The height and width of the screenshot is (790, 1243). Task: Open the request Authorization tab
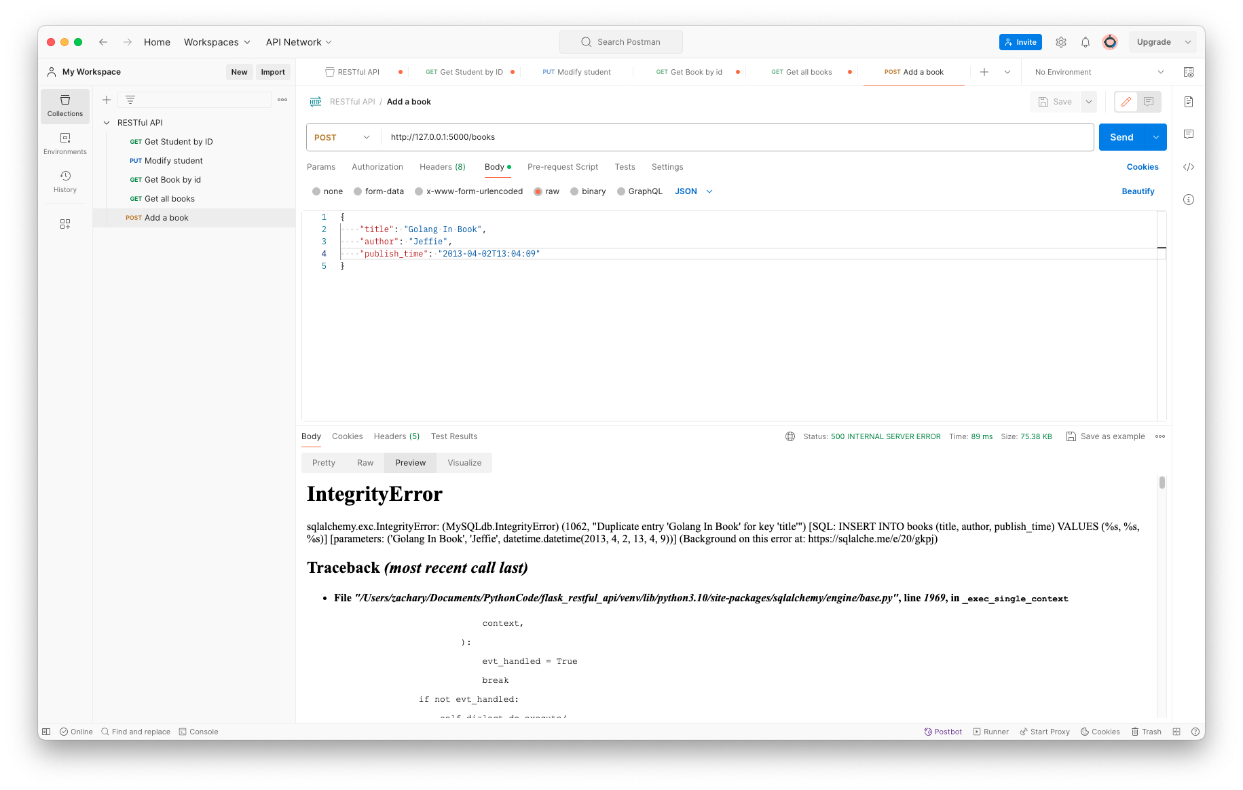coord(377,167)
